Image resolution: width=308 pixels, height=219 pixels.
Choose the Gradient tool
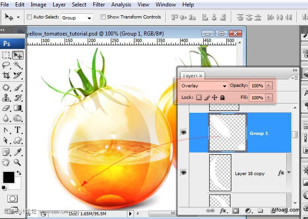[18, 108]
